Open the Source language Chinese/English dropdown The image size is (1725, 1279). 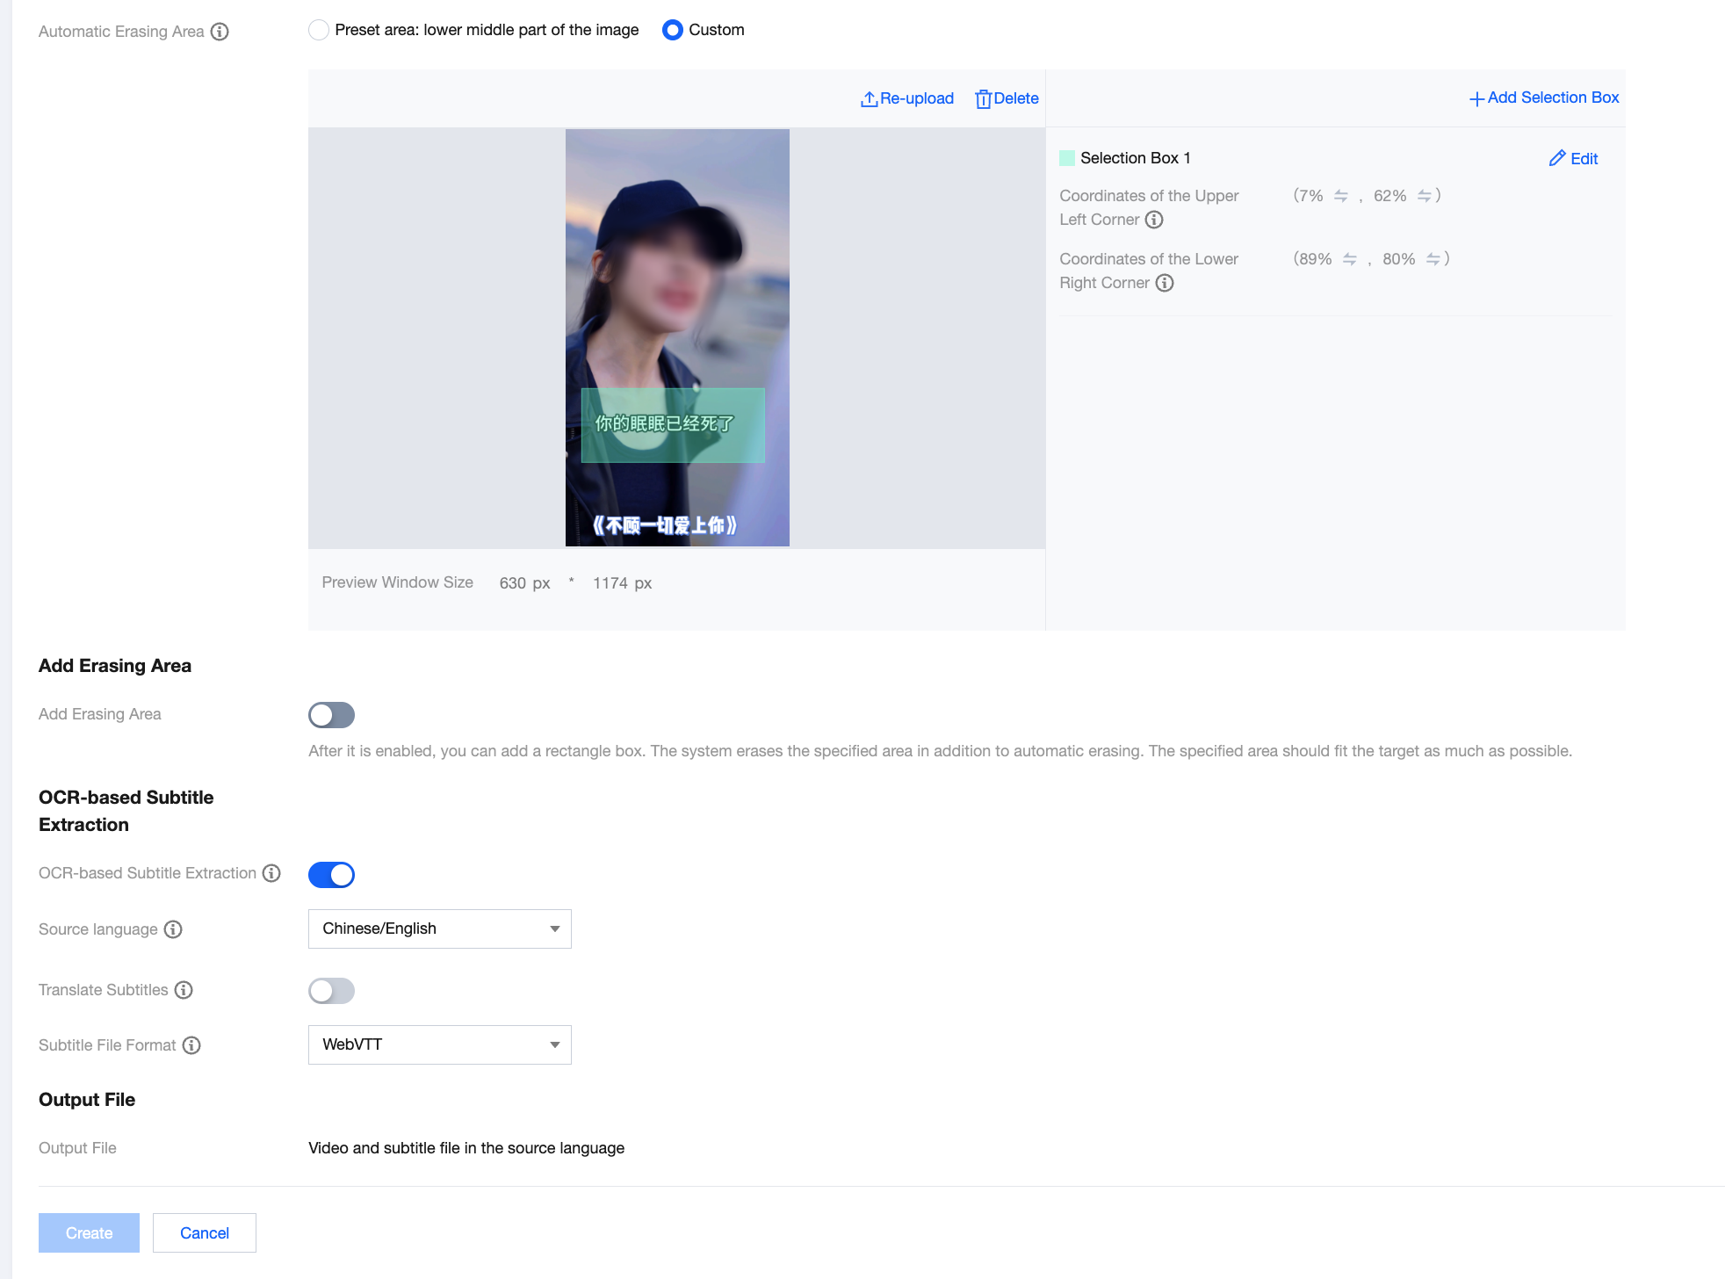tap(439, 929)
